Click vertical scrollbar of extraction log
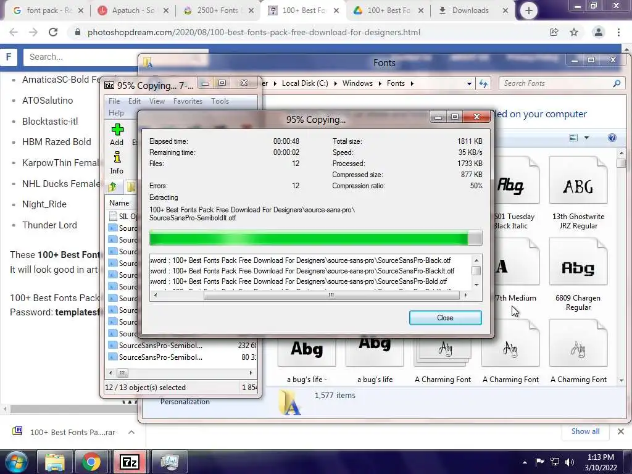 click(x=476, y=272)
